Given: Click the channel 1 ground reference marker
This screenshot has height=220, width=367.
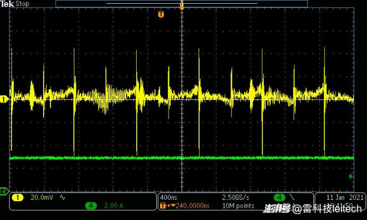Looking at the screenshot, I should pos(3,99).
